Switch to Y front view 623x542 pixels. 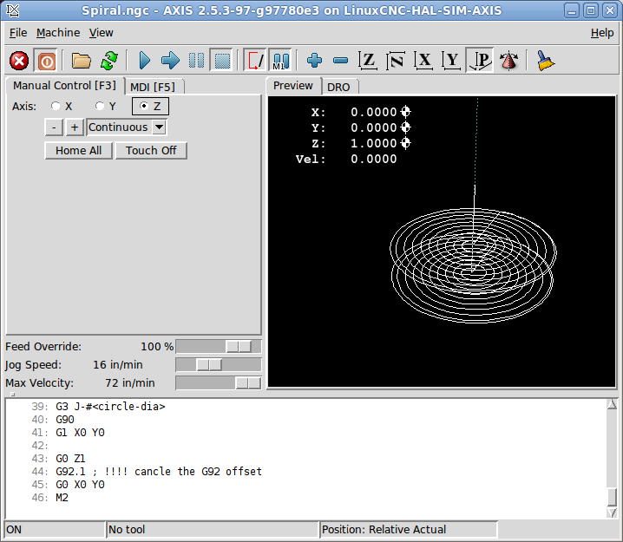451,62
